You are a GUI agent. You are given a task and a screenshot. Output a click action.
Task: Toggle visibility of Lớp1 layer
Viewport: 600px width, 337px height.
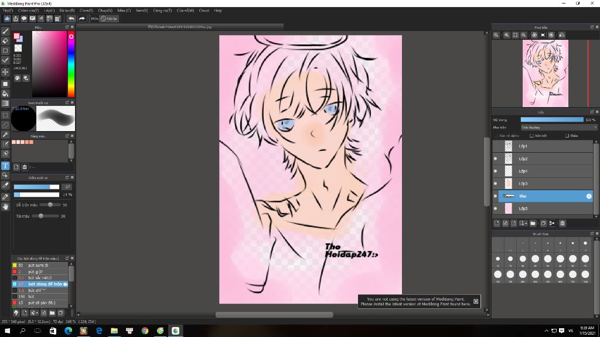[x=495, y=146]
